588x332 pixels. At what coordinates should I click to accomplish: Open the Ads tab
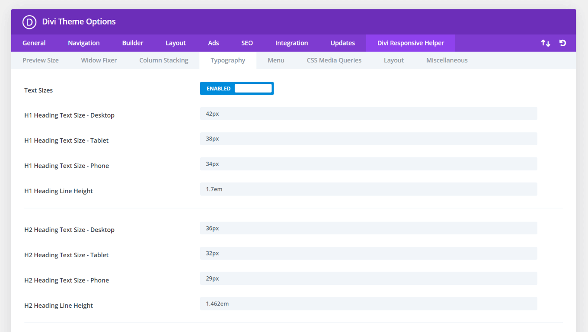tap(214, 43)
